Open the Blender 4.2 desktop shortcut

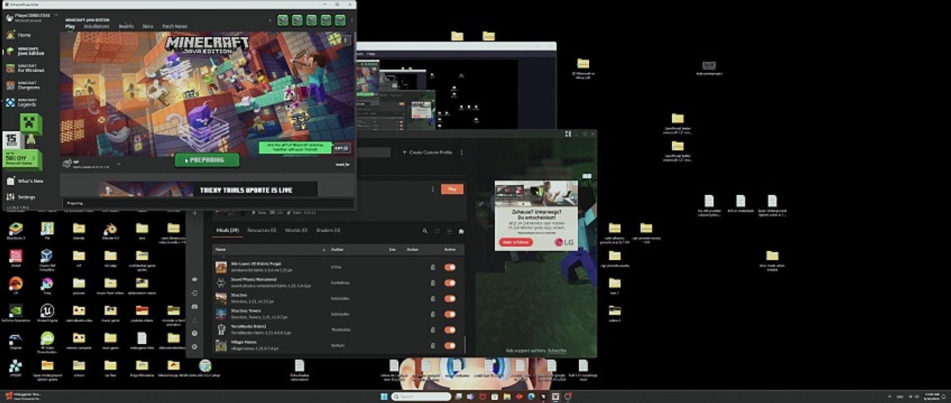[x=110, y=231]
